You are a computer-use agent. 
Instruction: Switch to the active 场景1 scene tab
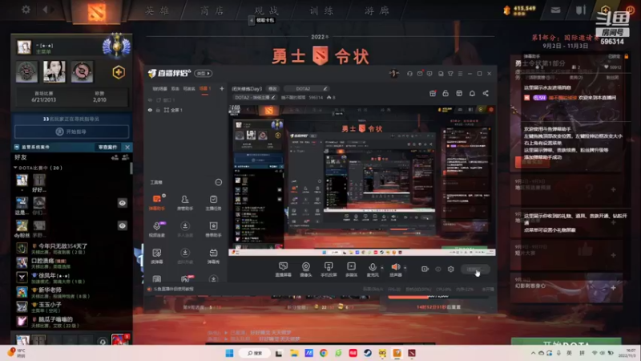tap(205, 88)
